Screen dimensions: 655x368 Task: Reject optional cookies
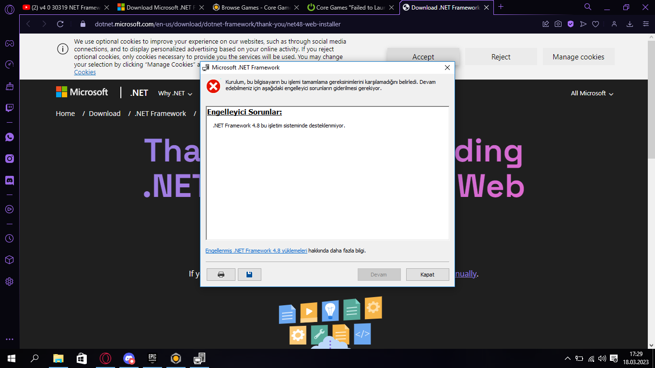(501, 57)
